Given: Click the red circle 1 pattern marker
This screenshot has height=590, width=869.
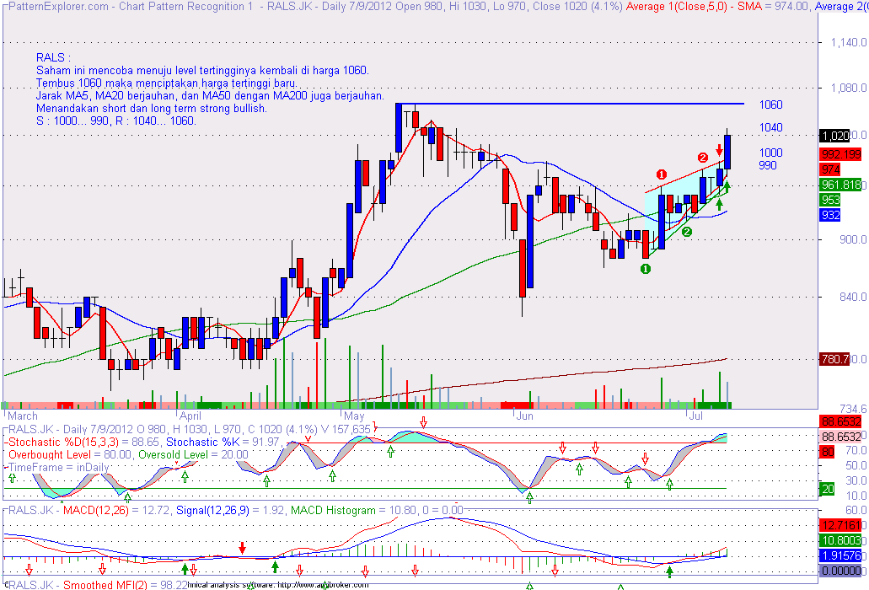Looking at the screenshot, I should [661, 174].
